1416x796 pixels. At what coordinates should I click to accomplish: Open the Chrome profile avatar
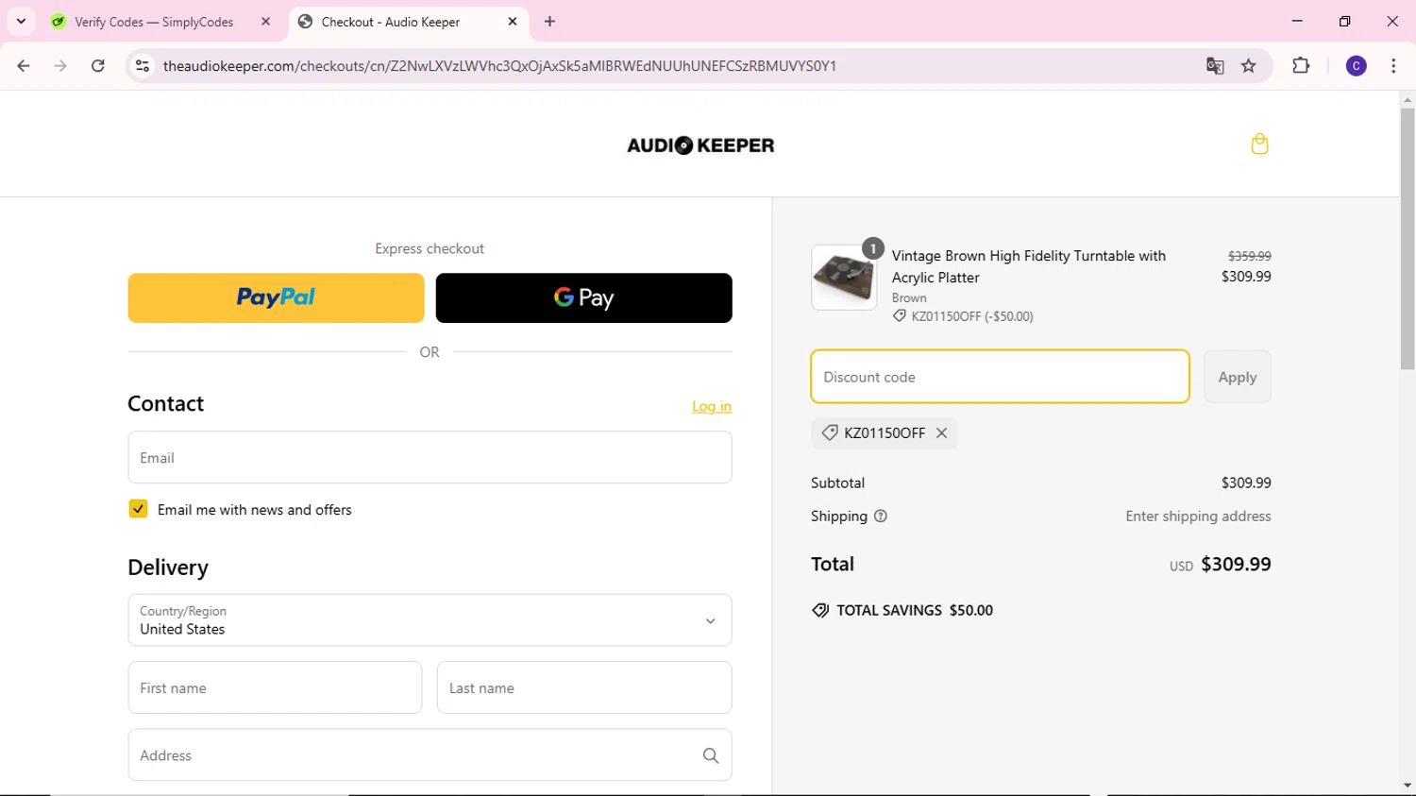[x=1357, y=66]
